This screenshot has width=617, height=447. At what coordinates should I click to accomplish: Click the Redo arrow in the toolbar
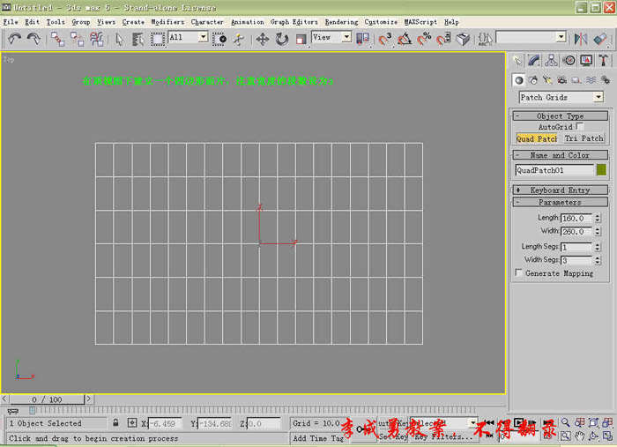click(x=33, y=39)
